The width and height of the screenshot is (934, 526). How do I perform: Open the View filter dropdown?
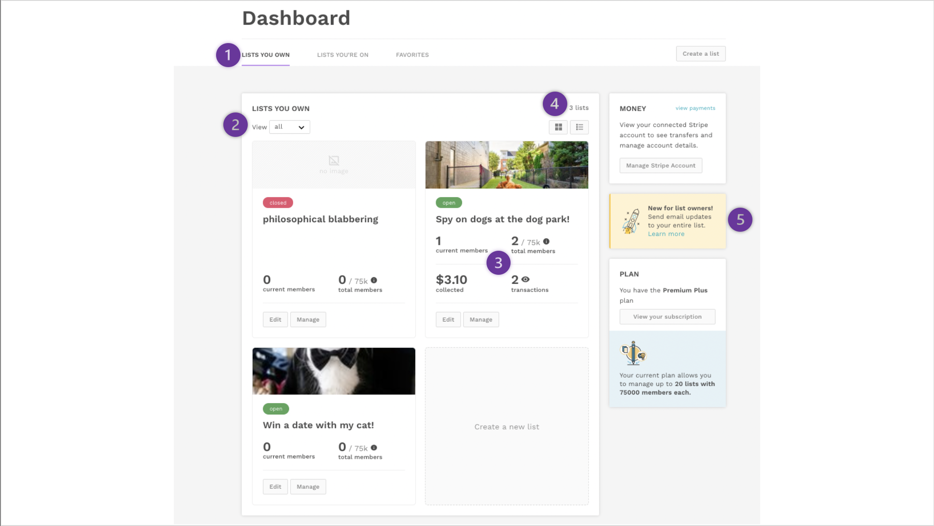click(x=290, y=127)
